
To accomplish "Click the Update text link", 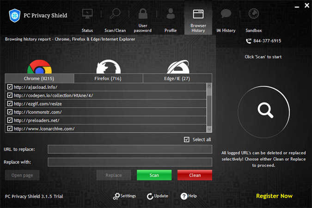I will [x=161, y=196].
